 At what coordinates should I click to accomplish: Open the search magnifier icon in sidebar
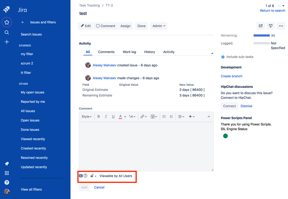coord(7,32)
